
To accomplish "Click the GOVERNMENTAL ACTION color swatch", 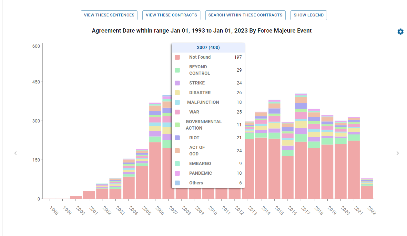I will (x=177, y=125).
